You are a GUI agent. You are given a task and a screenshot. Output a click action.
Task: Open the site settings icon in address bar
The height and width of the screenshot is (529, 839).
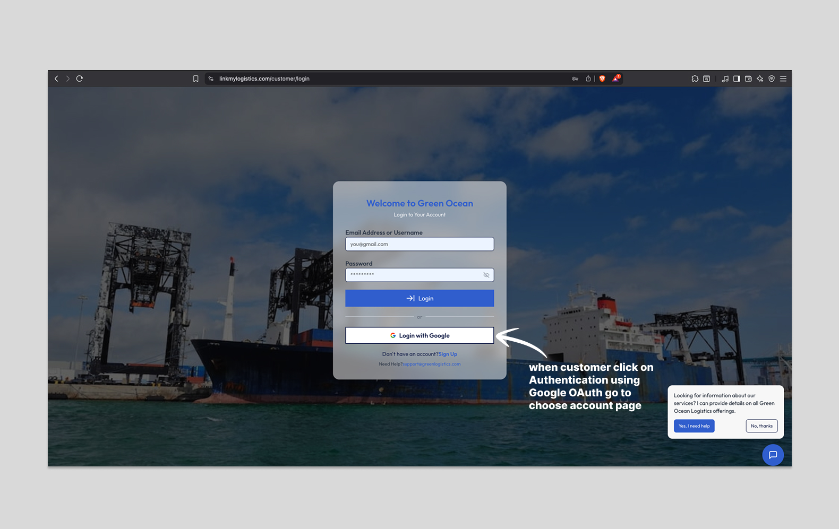point(211,79)
